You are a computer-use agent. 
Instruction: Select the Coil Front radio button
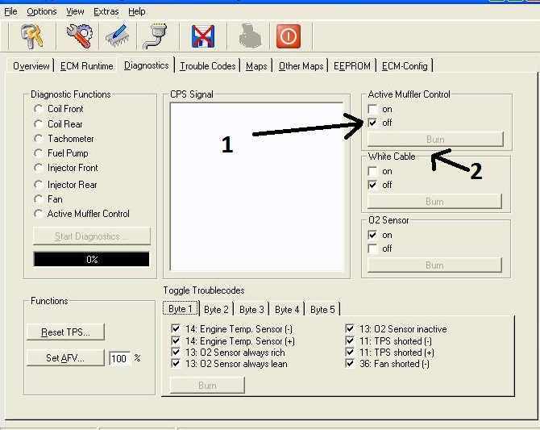[38, 109]
